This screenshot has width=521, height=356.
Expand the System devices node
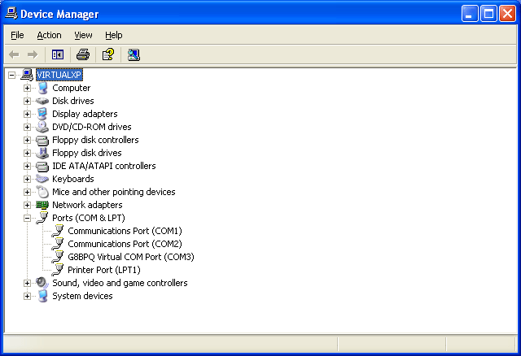27,296
